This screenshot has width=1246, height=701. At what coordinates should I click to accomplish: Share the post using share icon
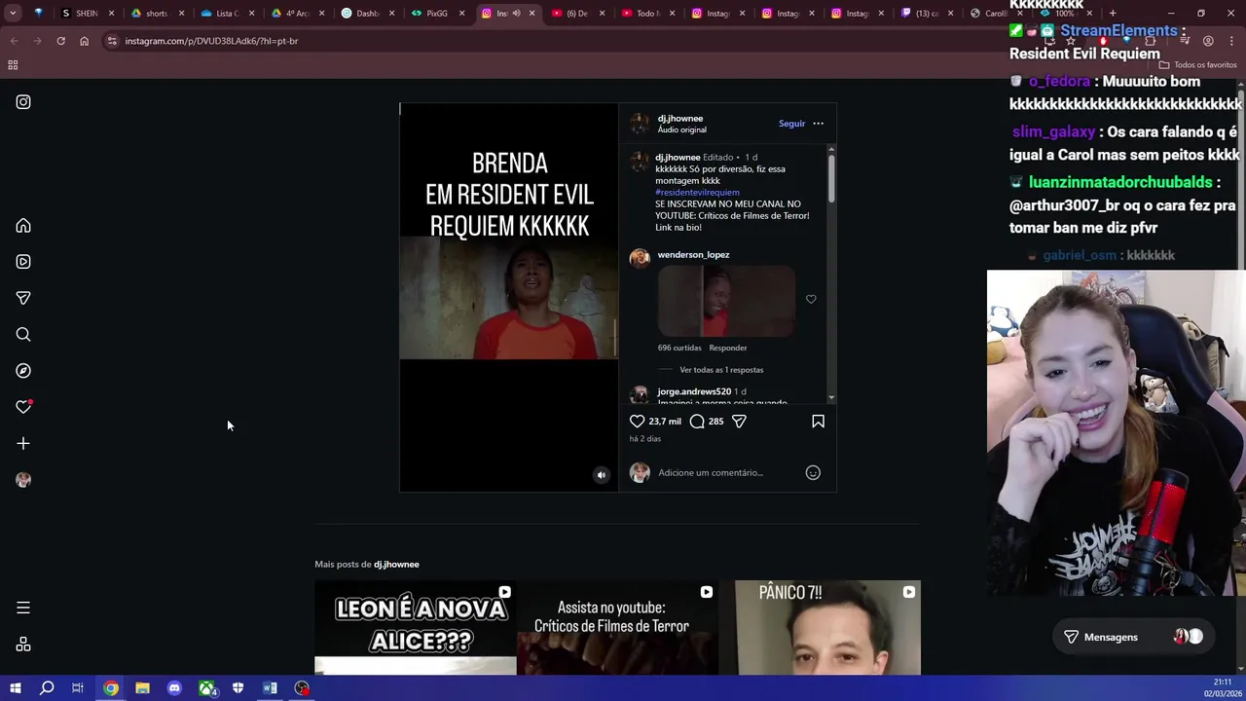tap(739, 422)
